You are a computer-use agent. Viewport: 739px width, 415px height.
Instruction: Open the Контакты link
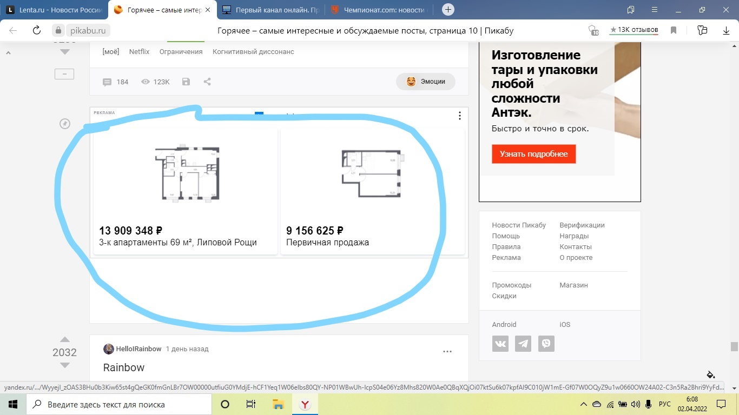pos(576,247)
